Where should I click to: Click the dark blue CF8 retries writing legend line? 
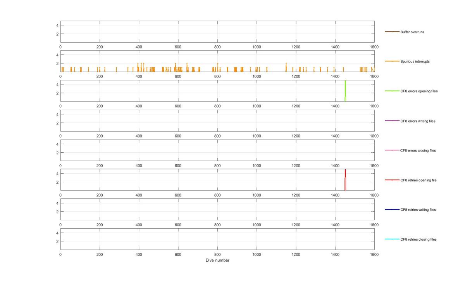pos(392,210)
